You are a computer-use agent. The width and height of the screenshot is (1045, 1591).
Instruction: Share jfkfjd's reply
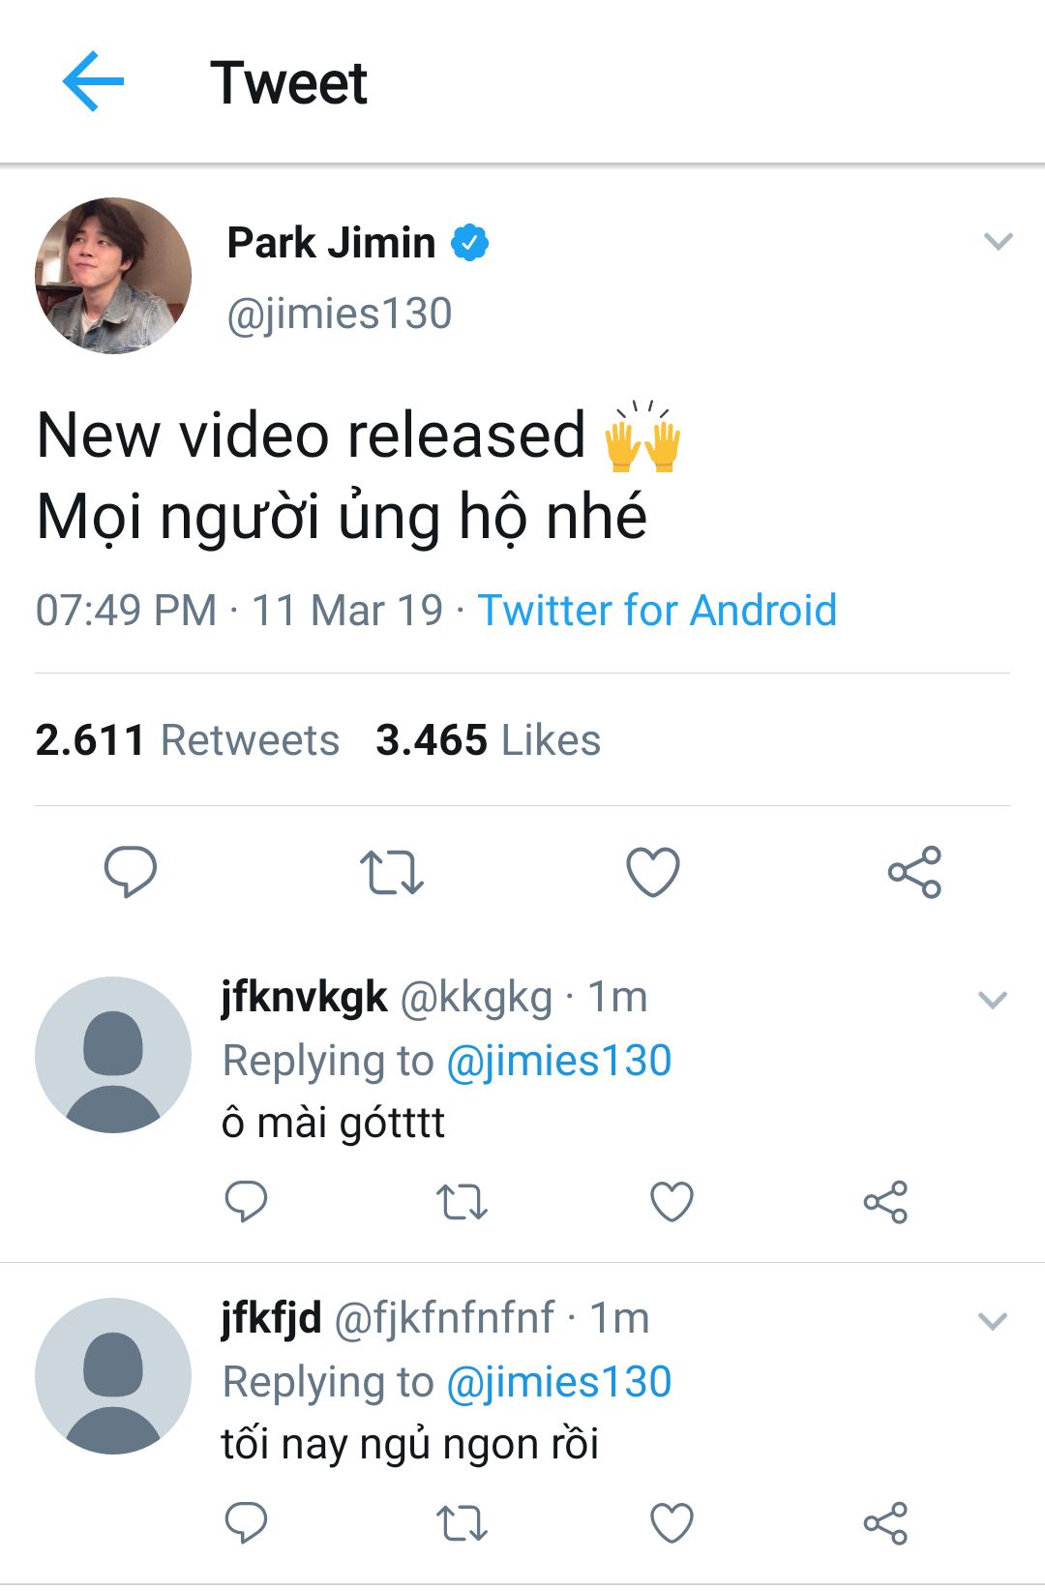(885, 1523)
